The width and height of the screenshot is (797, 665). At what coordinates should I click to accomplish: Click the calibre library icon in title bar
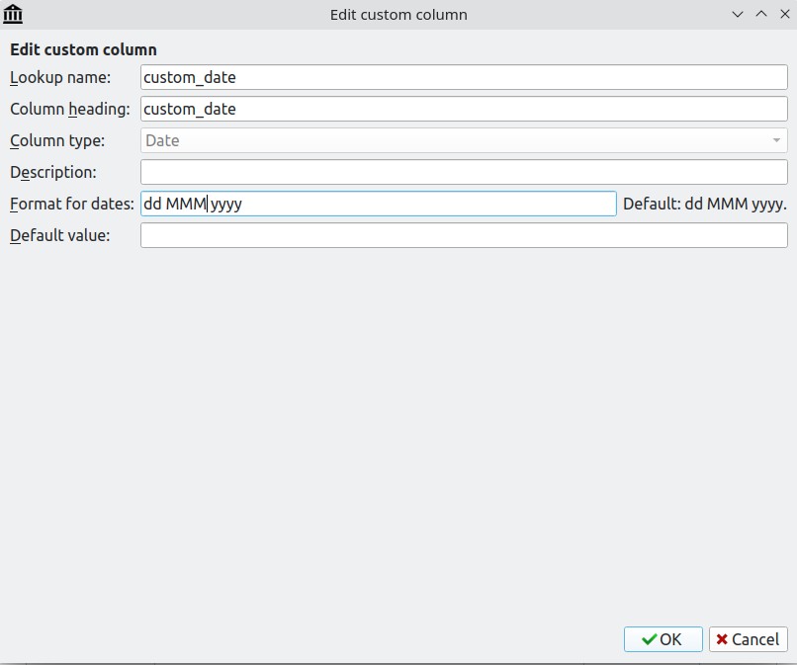tap(13, 14)
